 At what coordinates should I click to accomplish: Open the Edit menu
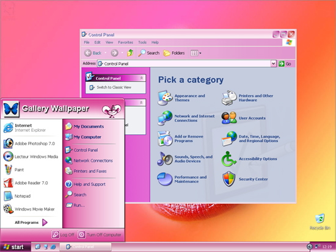98,42
